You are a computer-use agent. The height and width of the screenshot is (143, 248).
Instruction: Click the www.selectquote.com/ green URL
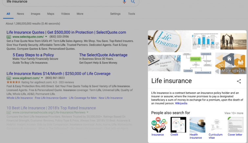(28, 37)
